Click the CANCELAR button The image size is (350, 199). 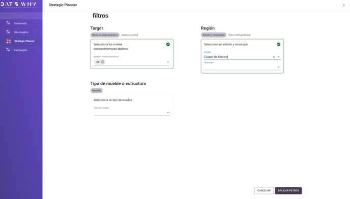(x=264, y=190)
